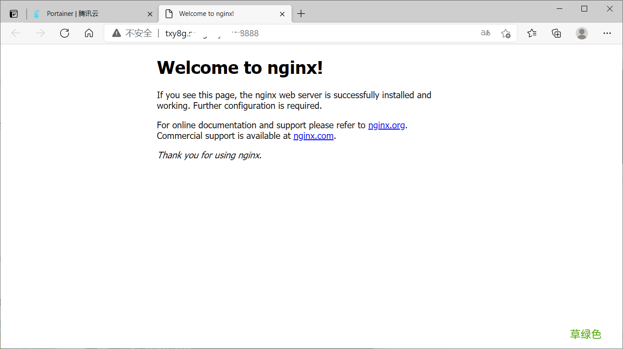Open the Collections icon
This screenshot has width=623, height=349.
[x=557, y=33]
